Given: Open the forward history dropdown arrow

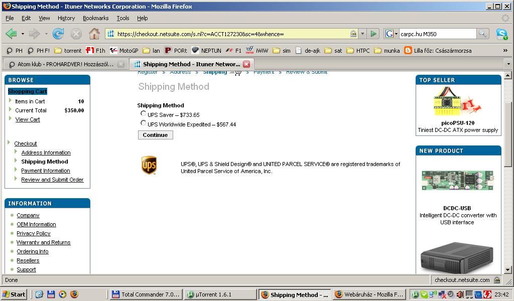Looking at the screenshot, I should click(46, 34).
